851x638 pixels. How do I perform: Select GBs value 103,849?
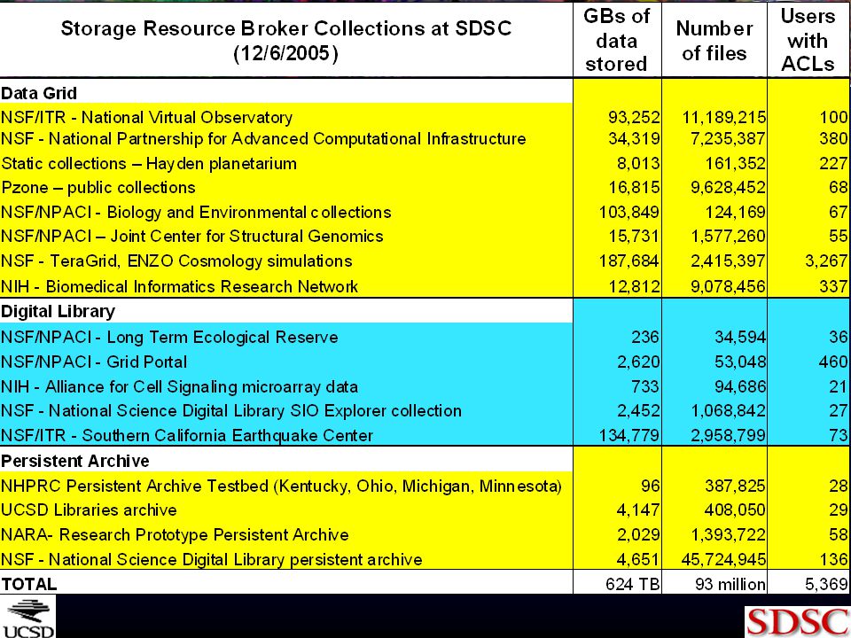(x=629, y=212)
